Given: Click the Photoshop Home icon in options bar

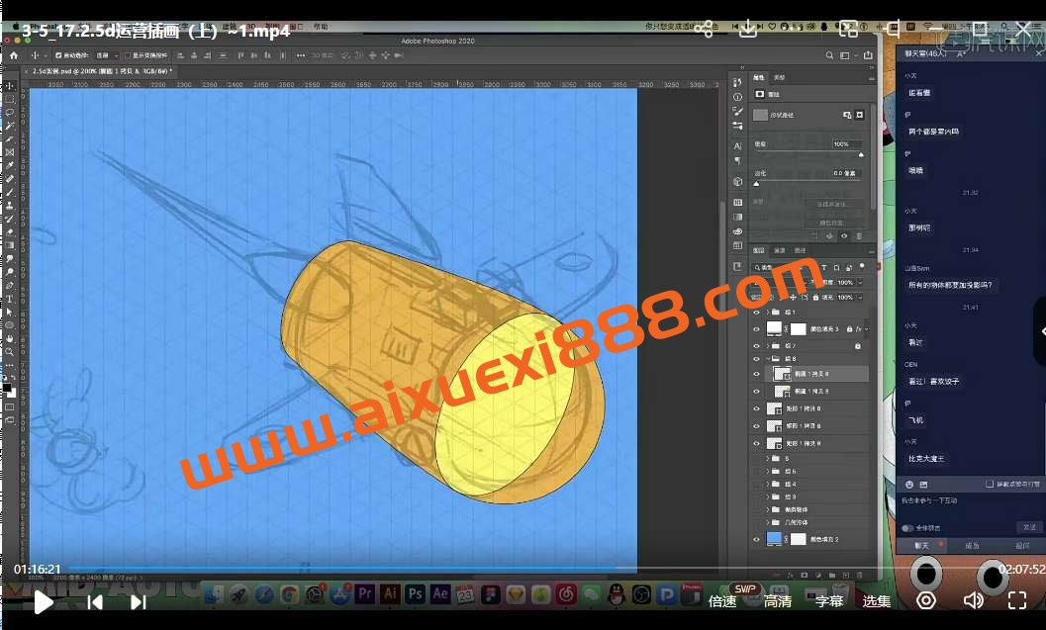Looking at the screenshot, I should [14, 55].
